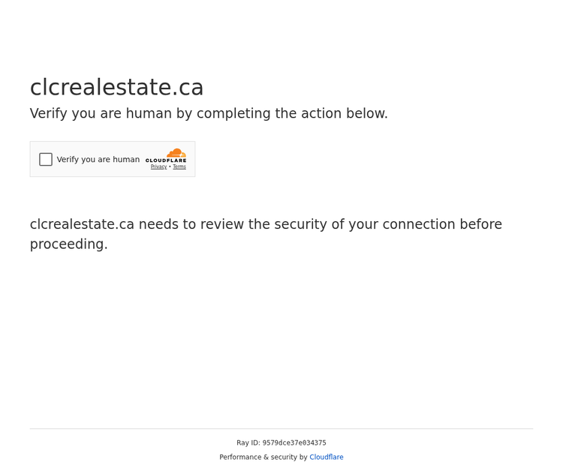Click the dot separator between Privacy and Terms
This screenshot has height=471, width=563.
click(x=170, y=166)
